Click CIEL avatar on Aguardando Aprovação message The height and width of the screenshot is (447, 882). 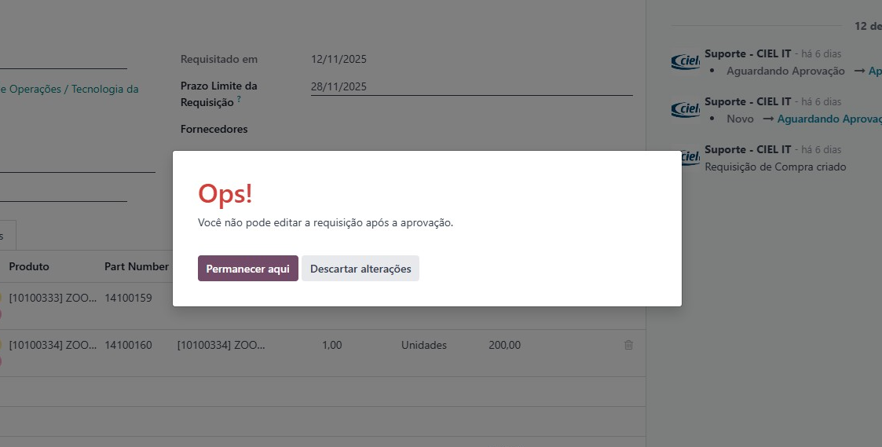[x=686, y=62]
